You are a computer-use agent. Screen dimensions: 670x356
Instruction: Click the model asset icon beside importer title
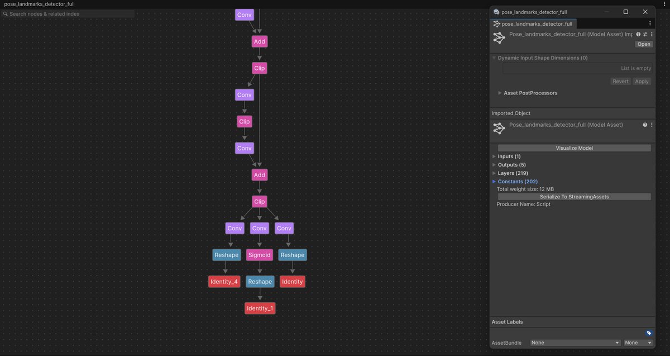click(499, 38)
